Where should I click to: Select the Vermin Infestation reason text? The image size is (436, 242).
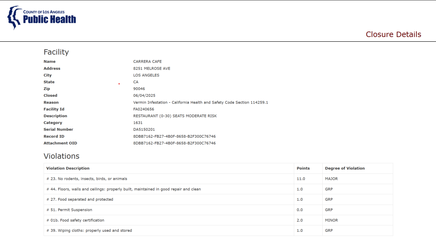pyautogui.click(x=201, y=102)
